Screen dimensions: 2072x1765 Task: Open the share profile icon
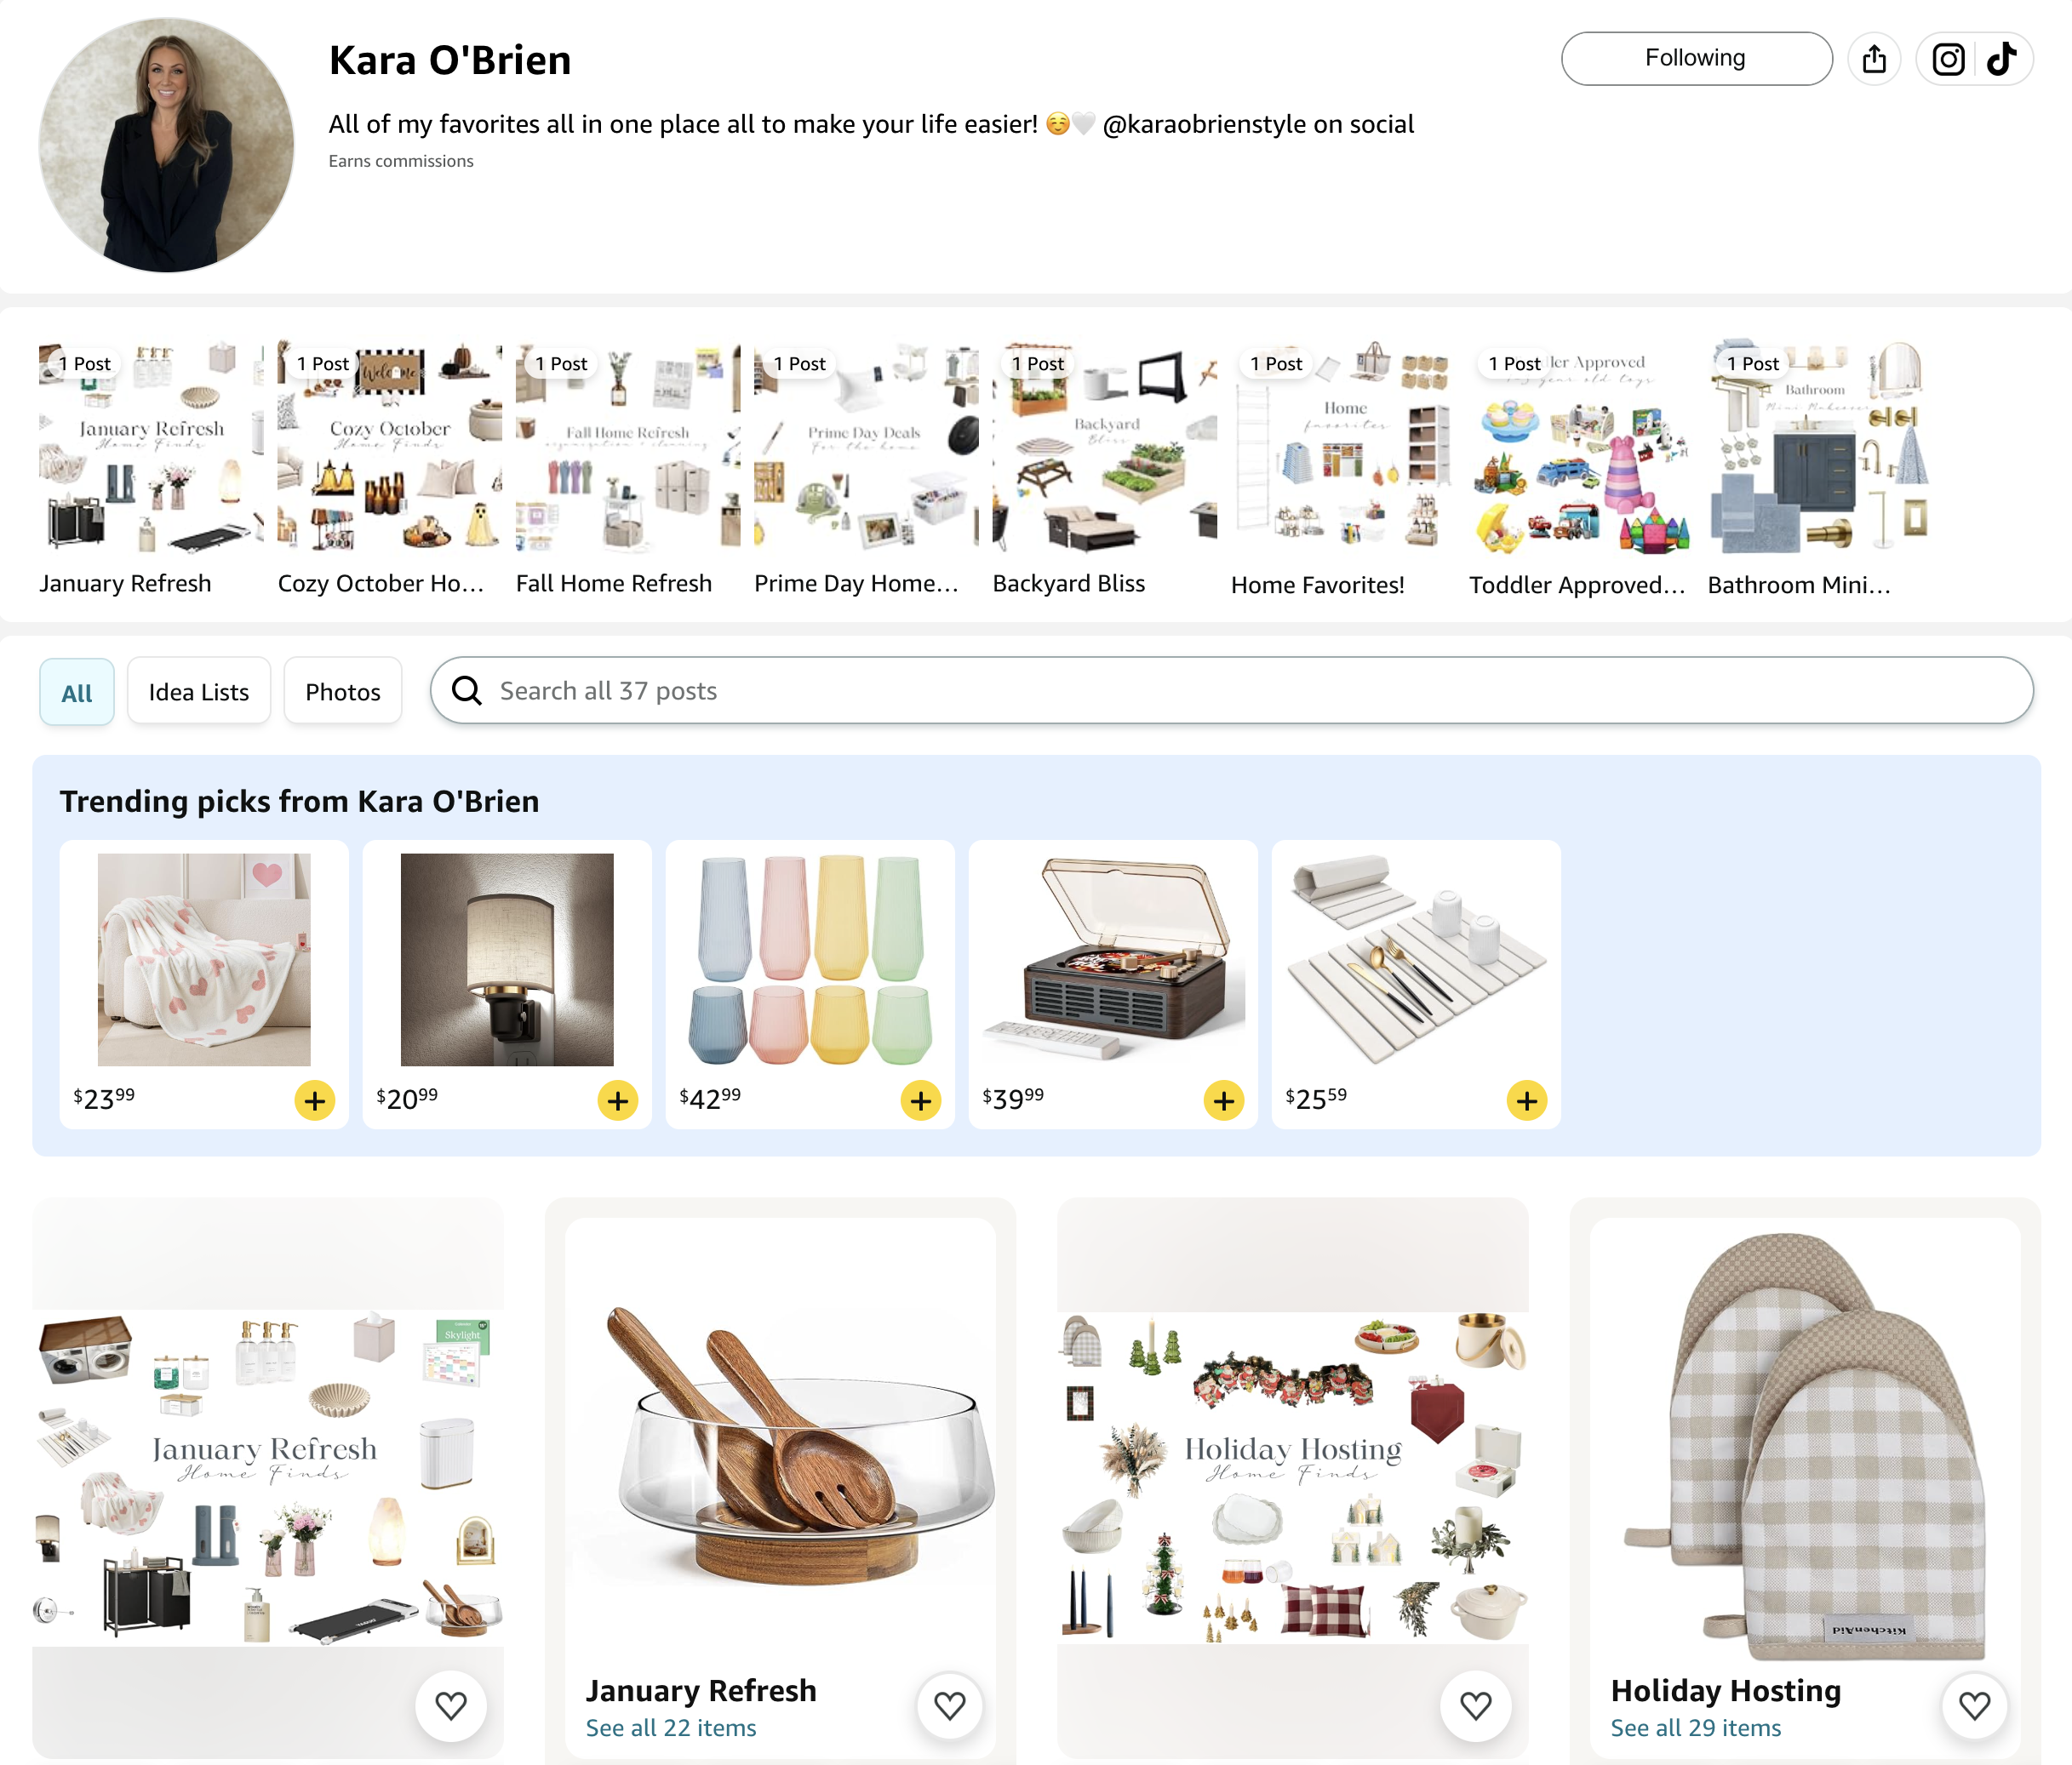[1874, 59]
